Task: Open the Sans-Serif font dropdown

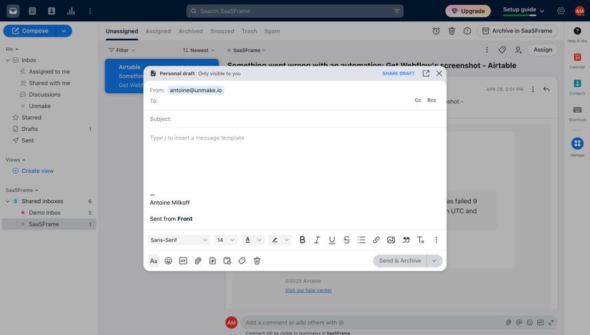Action: click(179, 240)
